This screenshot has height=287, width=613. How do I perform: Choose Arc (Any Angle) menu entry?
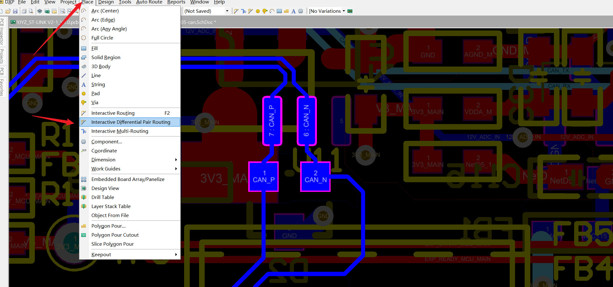pos(130,29)
